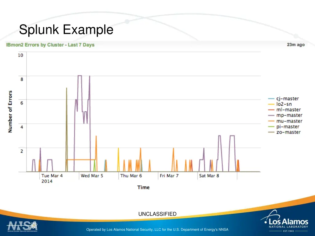Click the green pi-master legend color line
This screenshot has width=315, height=236.
coord(271,127)
